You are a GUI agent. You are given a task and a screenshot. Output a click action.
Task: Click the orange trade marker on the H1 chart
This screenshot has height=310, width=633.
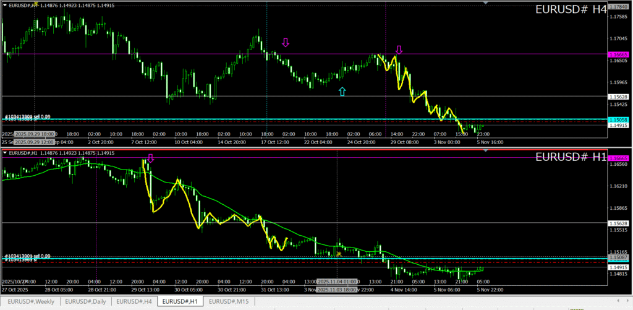point(339,254)
